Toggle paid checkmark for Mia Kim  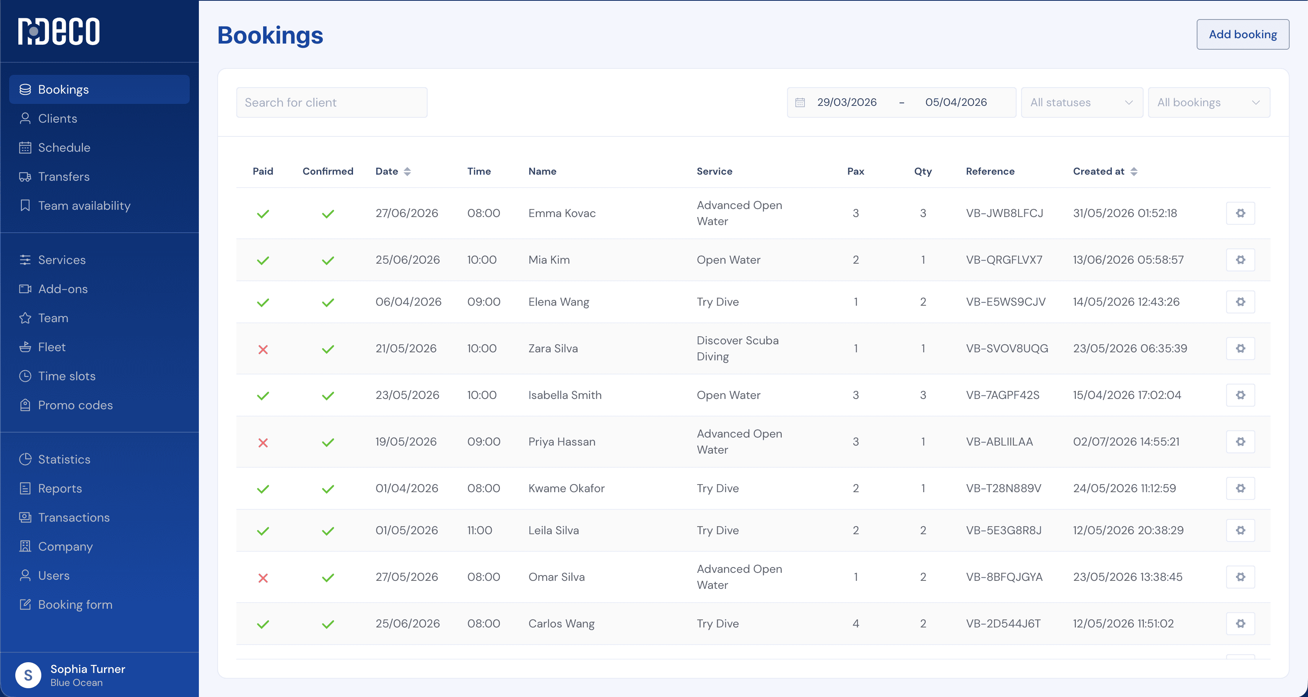[263, 261]
